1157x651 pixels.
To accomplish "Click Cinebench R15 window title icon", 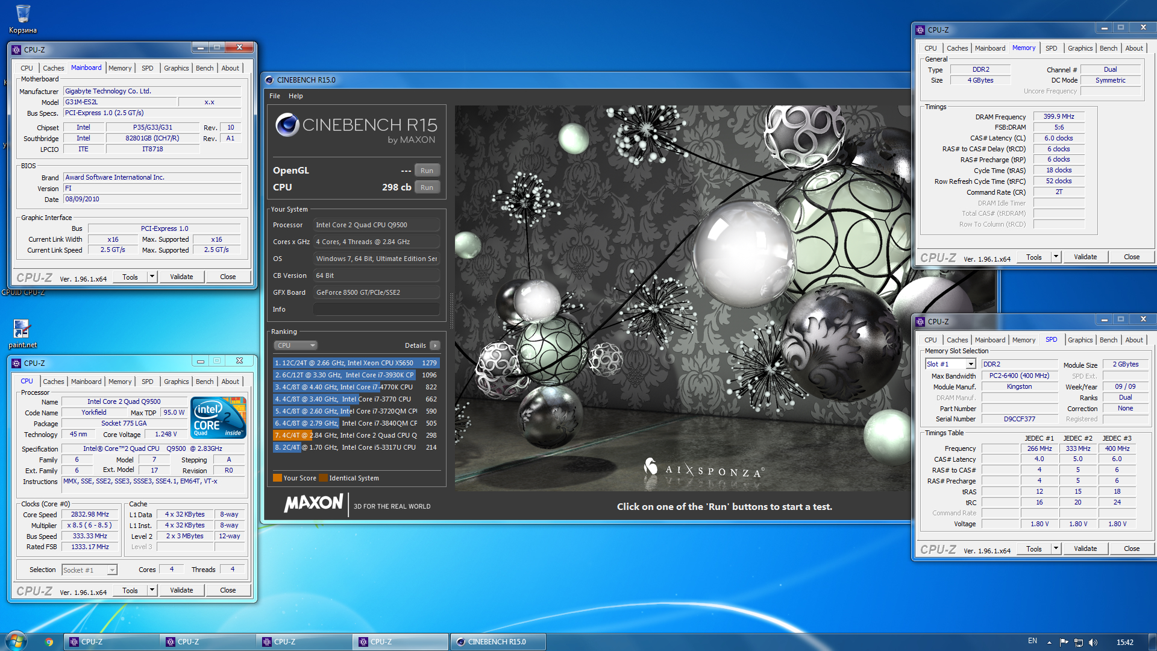I will coord(269,80).
